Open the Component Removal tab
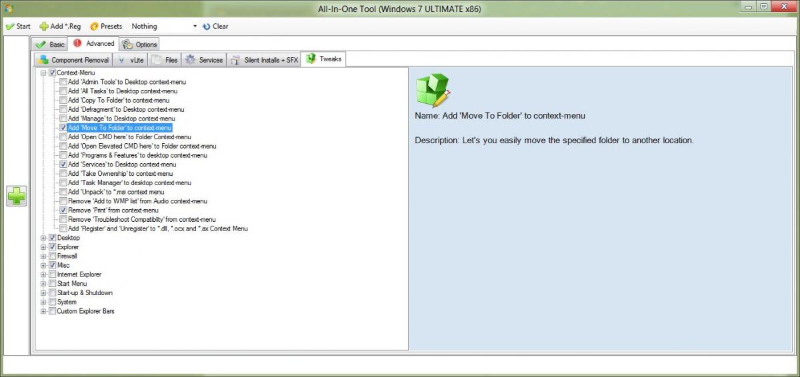Screen dimensions: 800x377 (x=73, y=60)
